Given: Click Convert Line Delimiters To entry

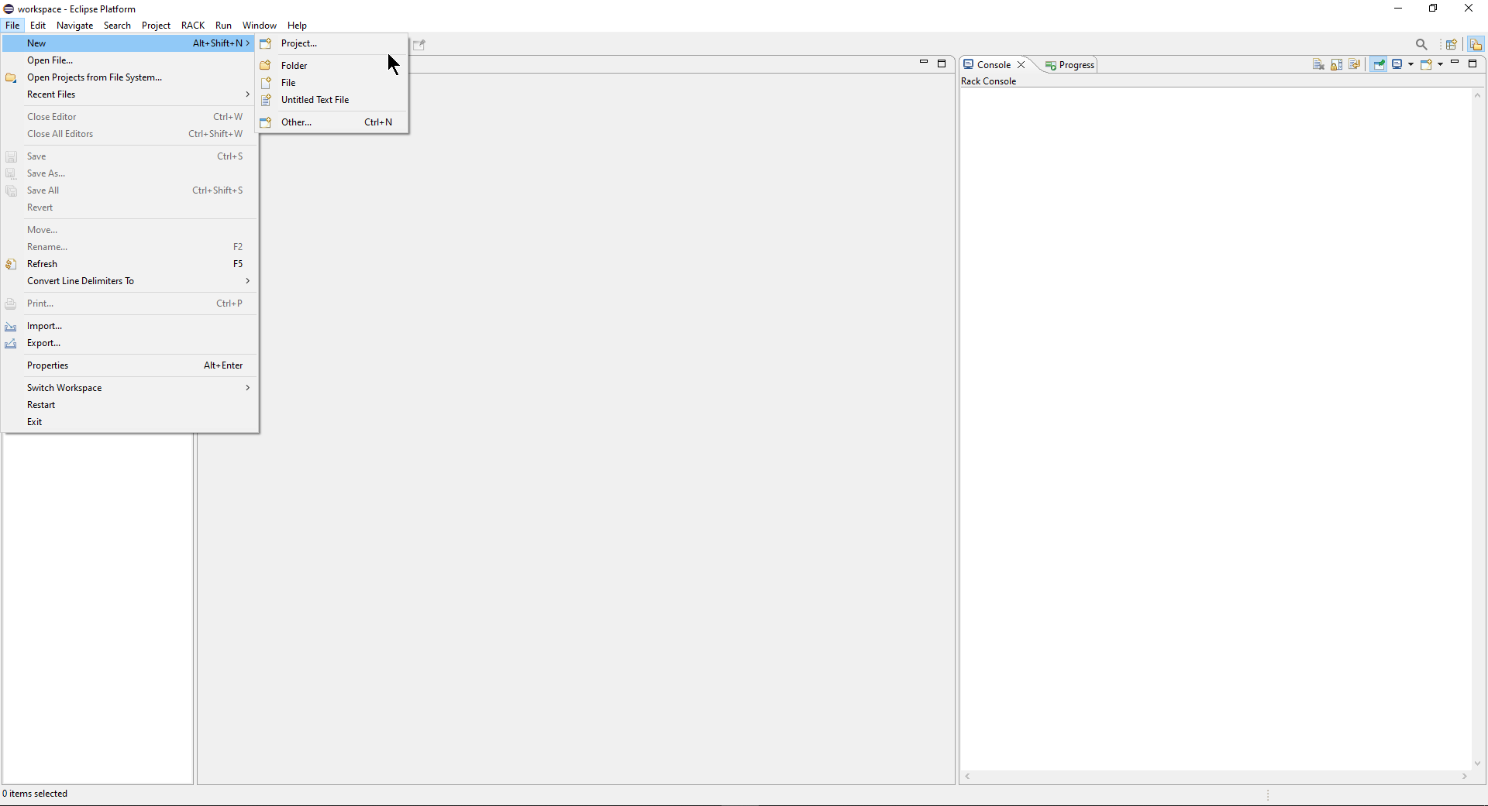Looking at the screenshot, I should coord(129,281).
